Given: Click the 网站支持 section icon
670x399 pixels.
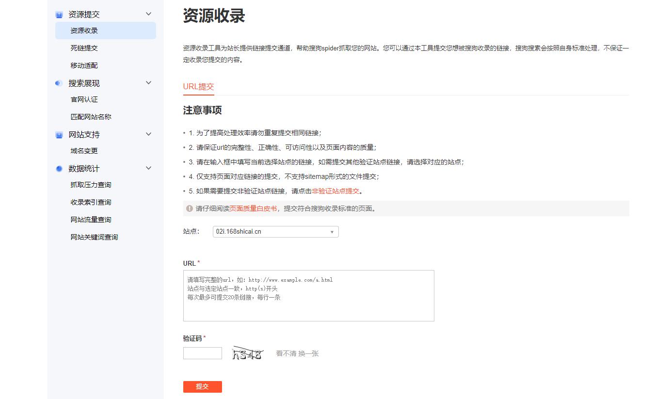Looking at the screenshot, I should click(59, 134).
